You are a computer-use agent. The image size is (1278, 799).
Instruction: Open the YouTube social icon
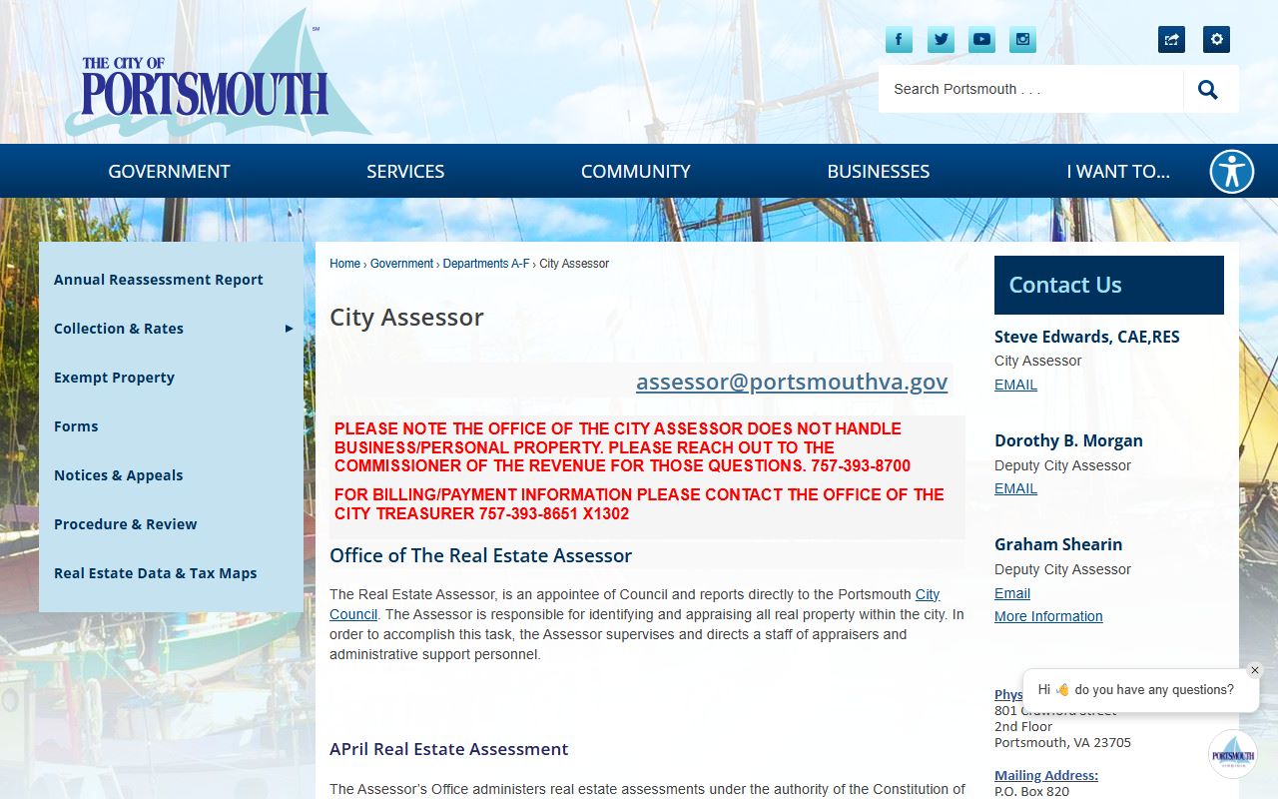(981, 40)
